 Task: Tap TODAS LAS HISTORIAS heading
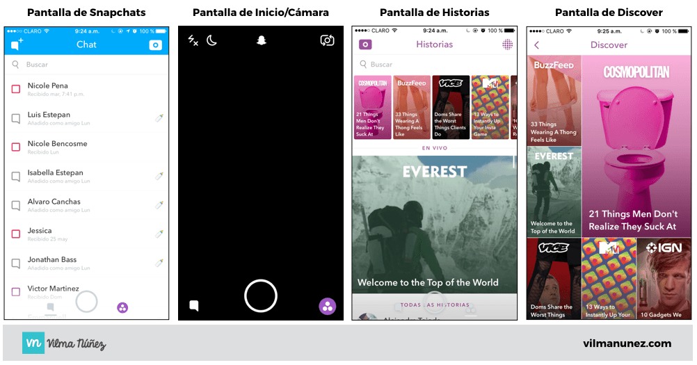pyautogui.click(x=435, y=305)
